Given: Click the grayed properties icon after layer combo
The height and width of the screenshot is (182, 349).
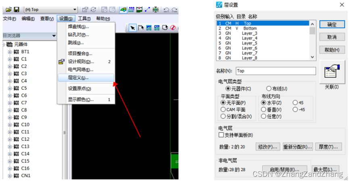Looking at the screenshot, I should click(85, 10).
